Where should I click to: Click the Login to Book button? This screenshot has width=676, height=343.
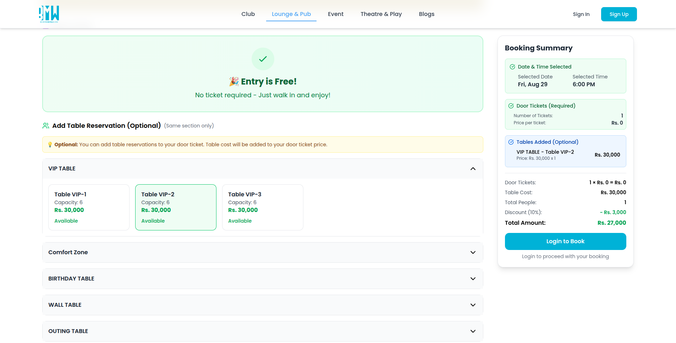coord(565,241)
